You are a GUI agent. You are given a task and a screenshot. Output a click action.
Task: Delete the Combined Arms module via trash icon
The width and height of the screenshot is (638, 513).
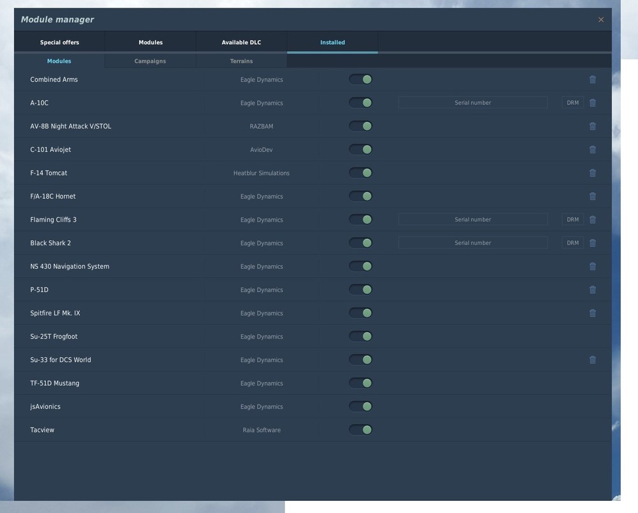coord(593,79)
